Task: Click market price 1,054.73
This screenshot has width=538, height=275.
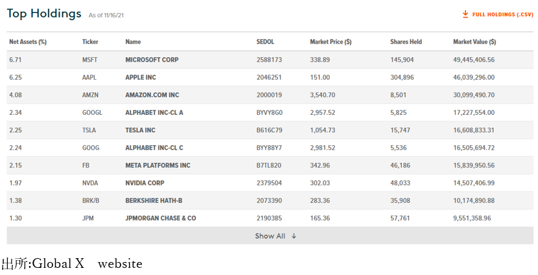Action: pos(323,130)
